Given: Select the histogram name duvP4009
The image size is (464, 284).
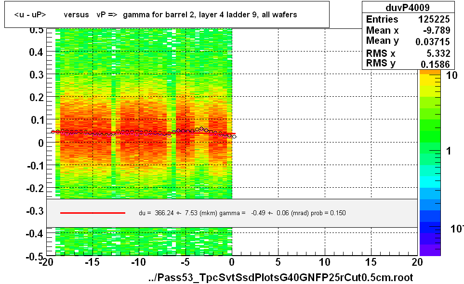Looking at the screenshot, I should tap(408, 7).
